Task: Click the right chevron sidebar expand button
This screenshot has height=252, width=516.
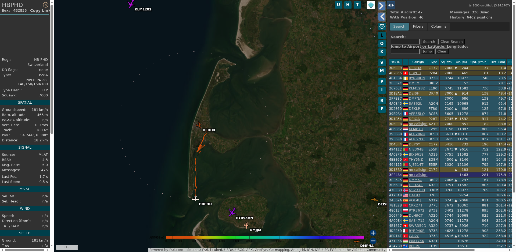Action: (382, 6)
